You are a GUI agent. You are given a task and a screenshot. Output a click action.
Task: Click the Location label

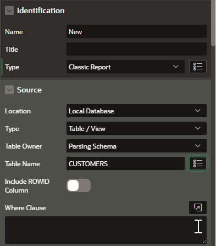(x=18, y=111)
